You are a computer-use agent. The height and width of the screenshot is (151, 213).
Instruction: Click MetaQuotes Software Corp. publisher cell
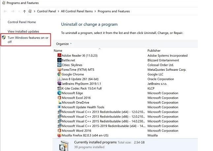point(167,69)
